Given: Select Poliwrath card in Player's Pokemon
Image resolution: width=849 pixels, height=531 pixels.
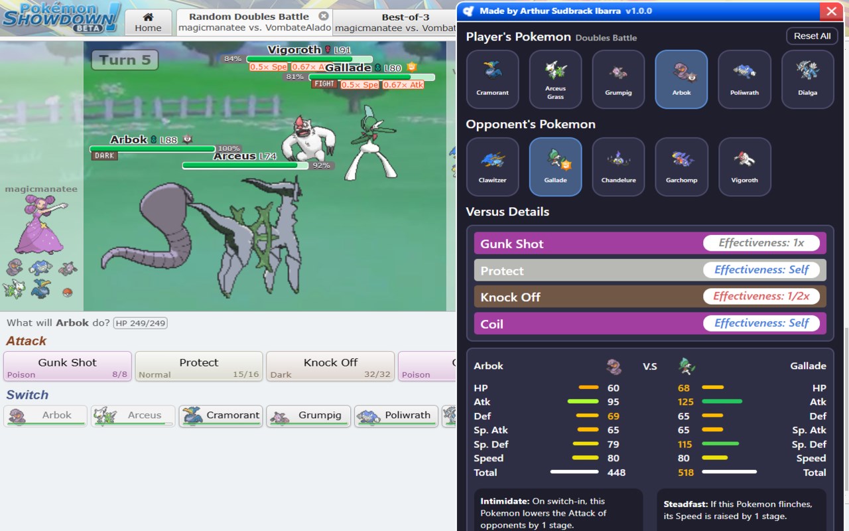Looking at the screenshot, I should (x=744, y=79).
